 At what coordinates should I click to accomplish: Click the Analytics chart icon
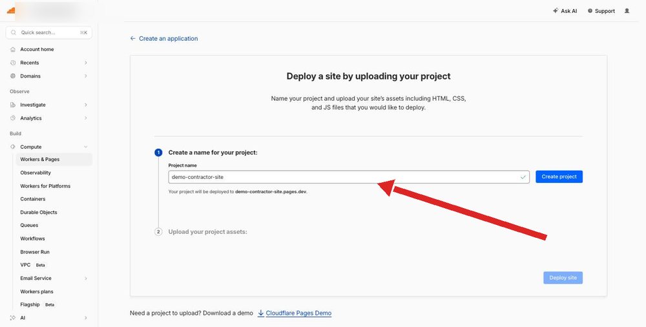[x=13, y=118]
